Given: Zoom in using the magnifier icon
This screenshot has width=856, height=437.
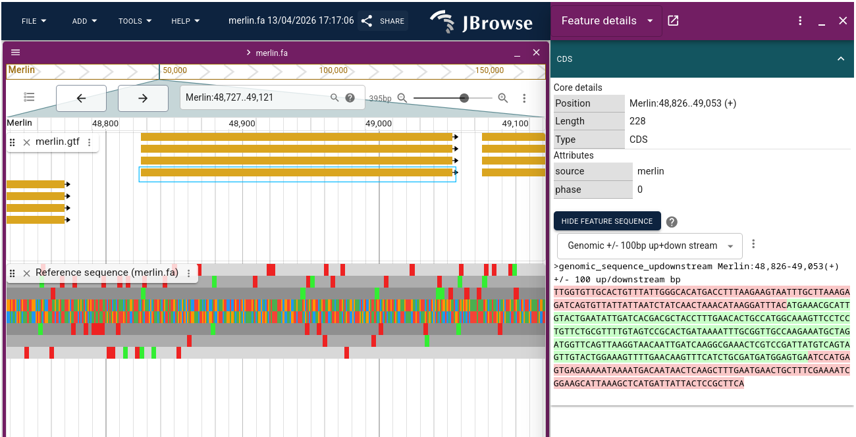Looking at the screenshot, I should (x=503, y=97).
